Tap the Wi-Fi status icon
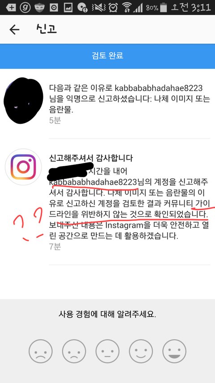215x383 pixels. [x=126, y=8]
